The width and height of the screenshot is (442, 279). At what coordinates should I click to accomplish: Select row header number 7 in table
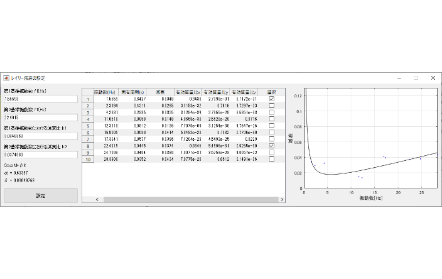(x=88, y=139)
